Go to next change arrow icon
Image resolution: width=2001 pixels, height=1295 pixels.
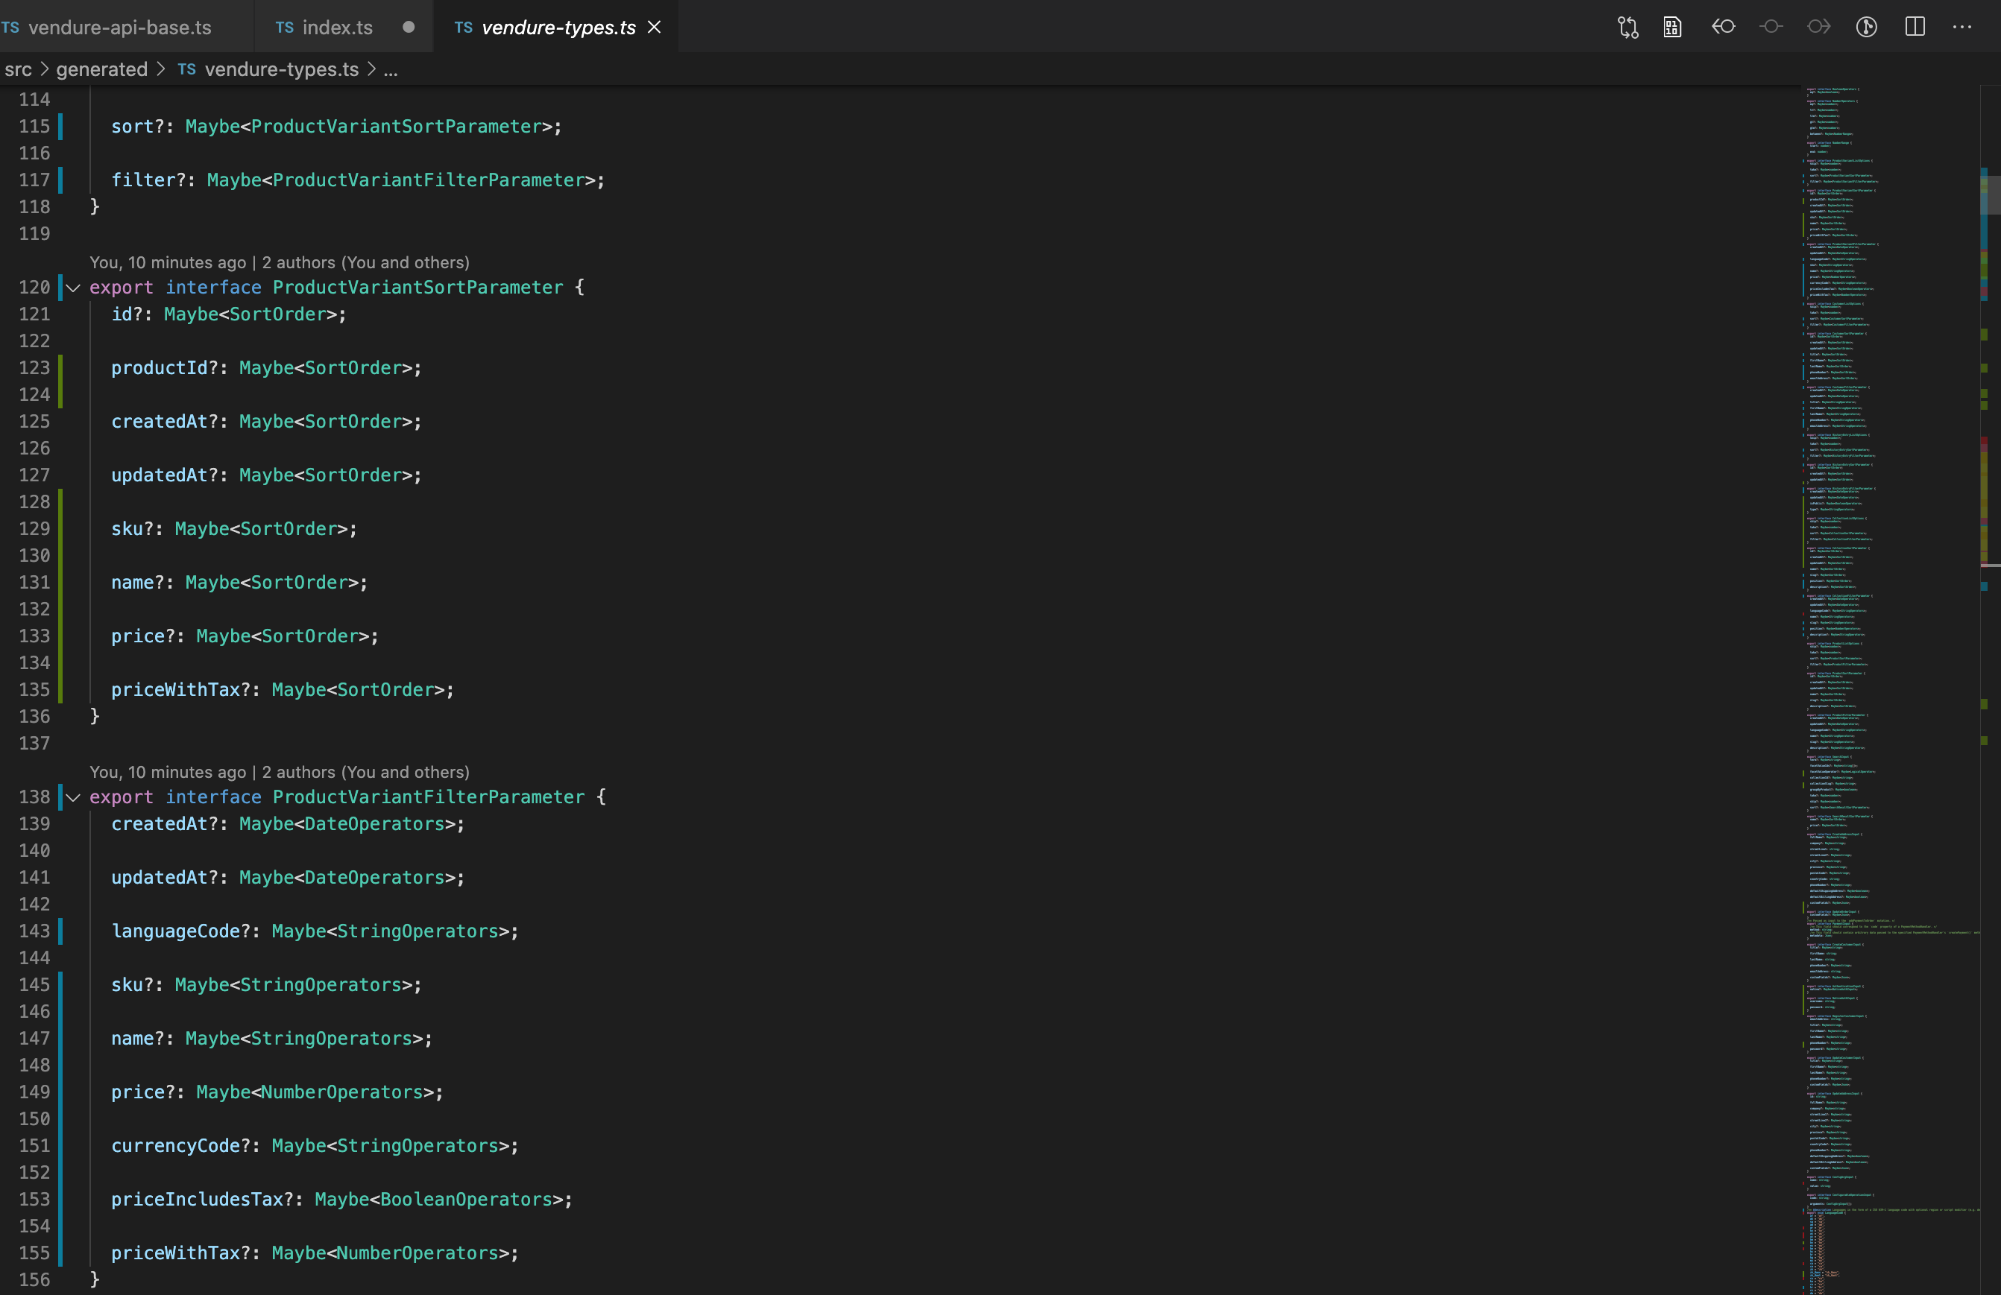point(1818,27)
